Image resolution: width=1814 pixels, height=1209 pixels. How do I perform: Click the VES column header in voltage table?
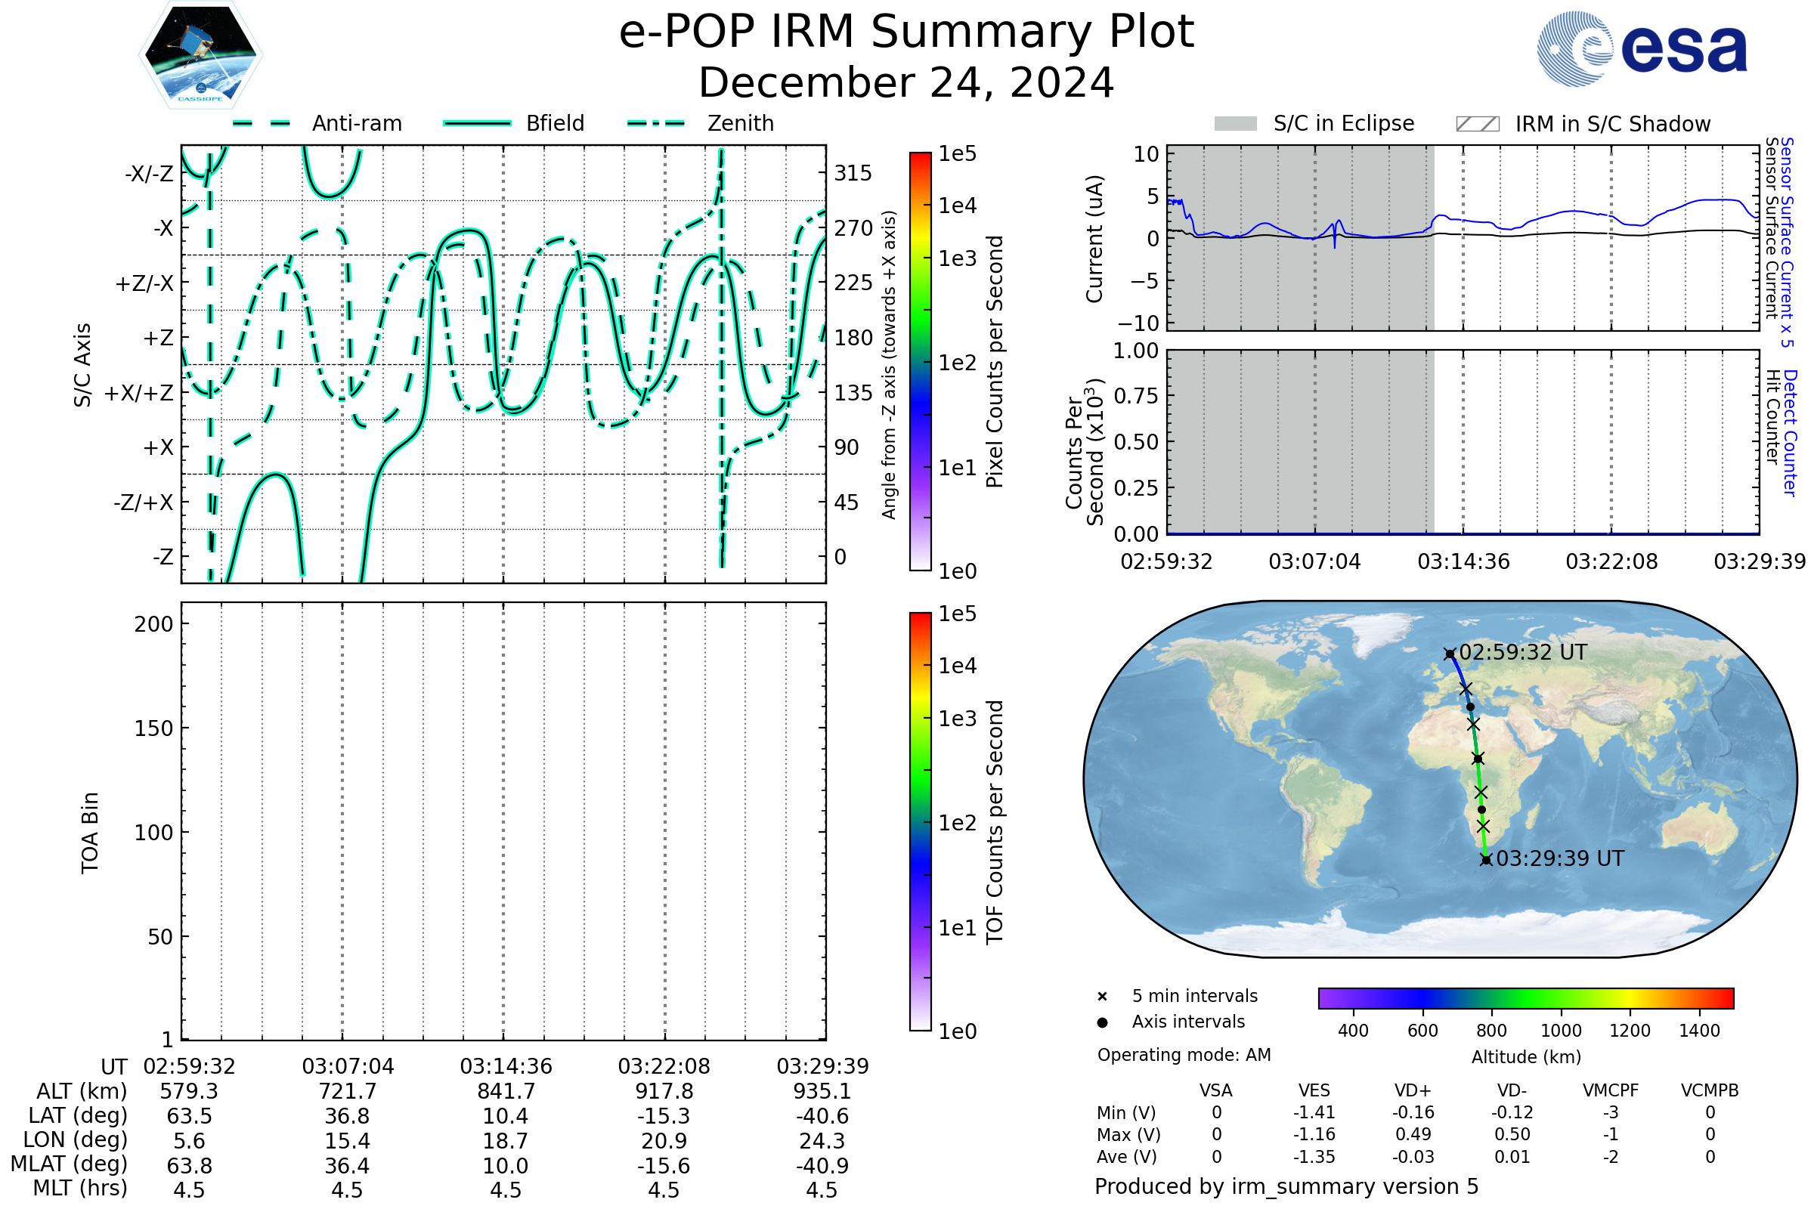(x=1314, y=1090)
